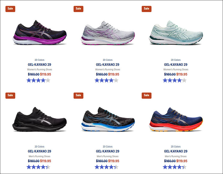Image resolution: width=223 pixels, height=174 pixels.
Task: View star rating of grey women's shoe
Action: pyautogui.click(x=107, y=80)
